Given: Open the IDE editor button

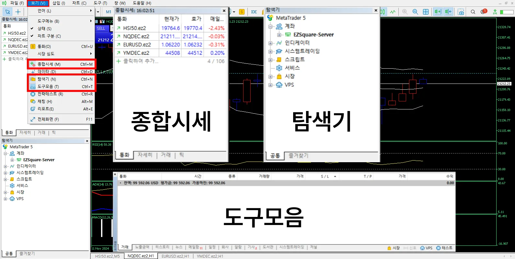Looking at the screenshot, I should [x=254, y=12].
